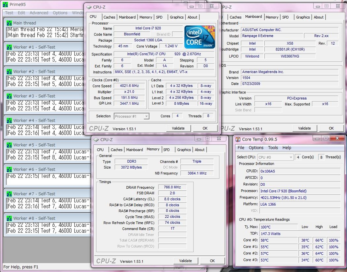Click the Main thread window icon
This screenshot has height=272, width=347.
9,23
